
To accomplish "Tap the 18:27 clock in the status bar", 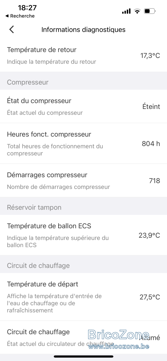I will (27, 8).
